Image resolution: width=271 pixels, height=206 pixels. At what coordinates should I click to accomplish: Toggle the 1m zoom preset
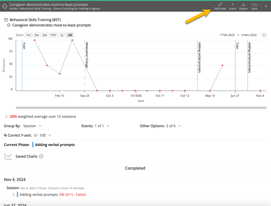(x=28, y=35)
